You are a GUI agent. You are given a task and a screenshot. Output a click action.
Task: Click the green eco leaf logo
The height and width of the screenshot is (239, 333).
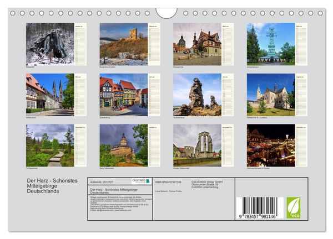[293, 207]
